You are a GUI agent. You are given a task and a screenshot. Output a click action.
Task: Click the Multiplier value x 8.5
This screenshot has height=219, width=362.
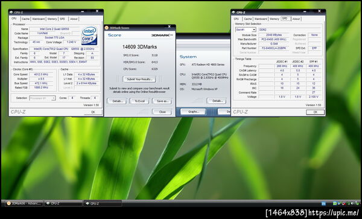42,79
